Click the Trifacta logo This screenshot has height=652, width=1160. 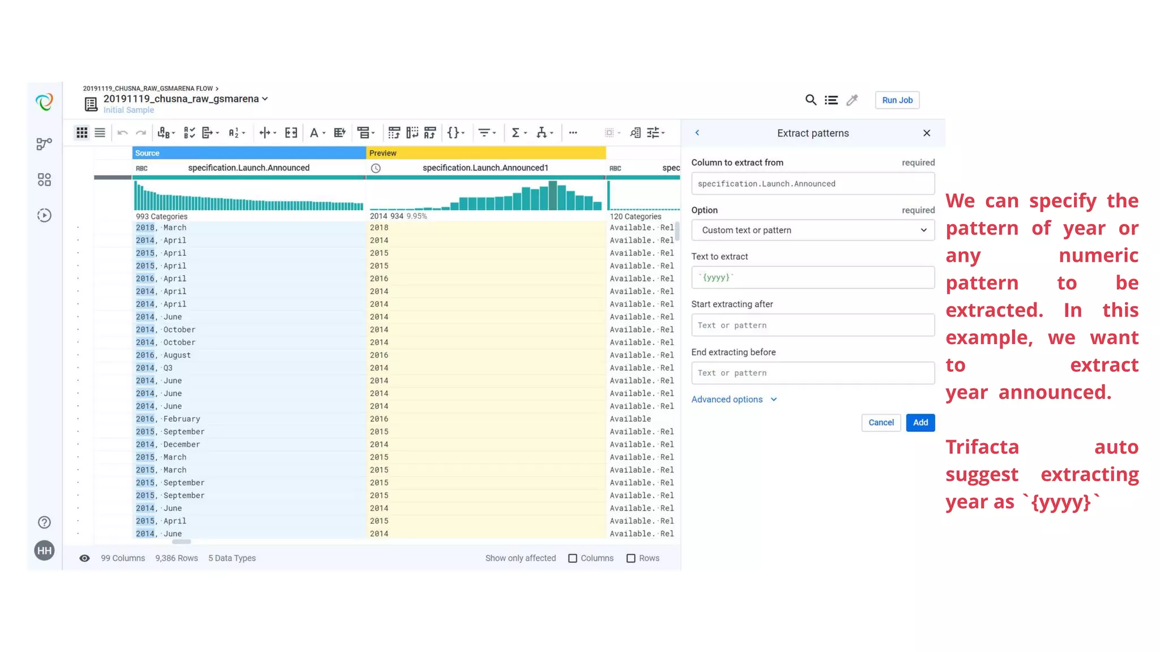[44, 102]
